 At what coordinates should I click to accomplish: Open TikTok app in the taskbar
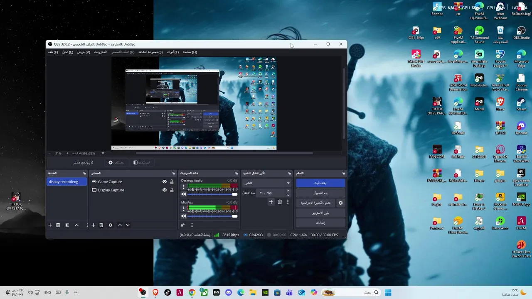[x=167, y=292]
